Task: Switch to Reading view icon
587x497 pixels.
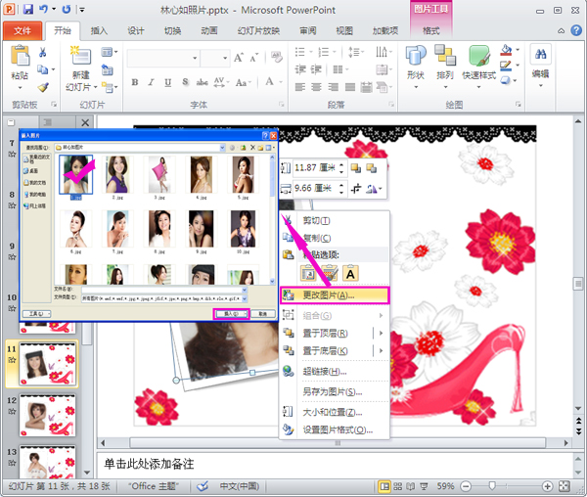Action: click(x=410, y=486)
